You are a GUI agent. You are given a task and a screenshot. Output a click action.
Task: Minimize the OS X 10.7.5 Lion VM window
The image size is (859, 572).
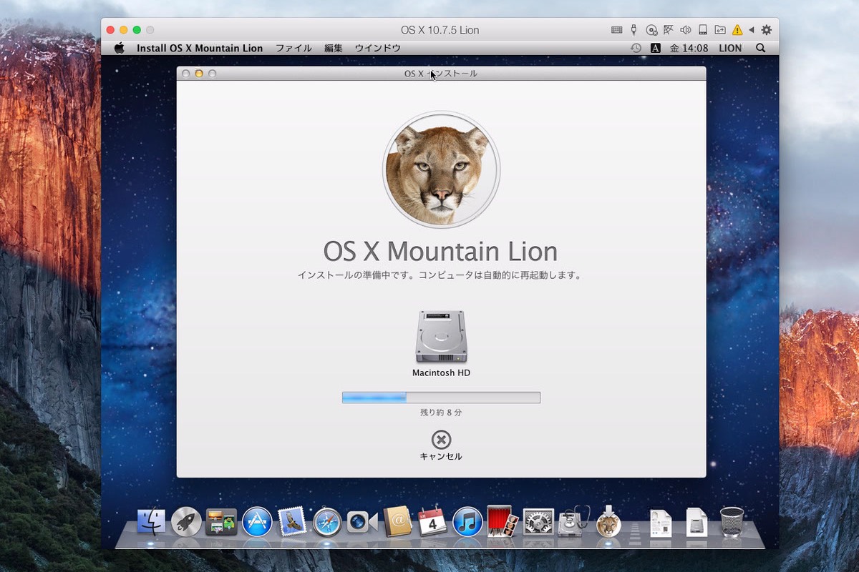click(x=123, y=30)
